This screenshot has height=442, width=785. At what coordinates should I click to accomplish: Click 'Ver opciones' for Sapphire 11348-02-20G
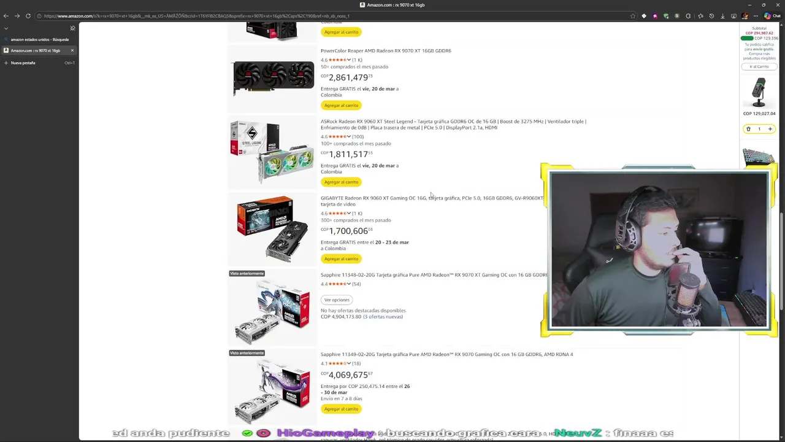pyautogui.click(x=337, y=300)
